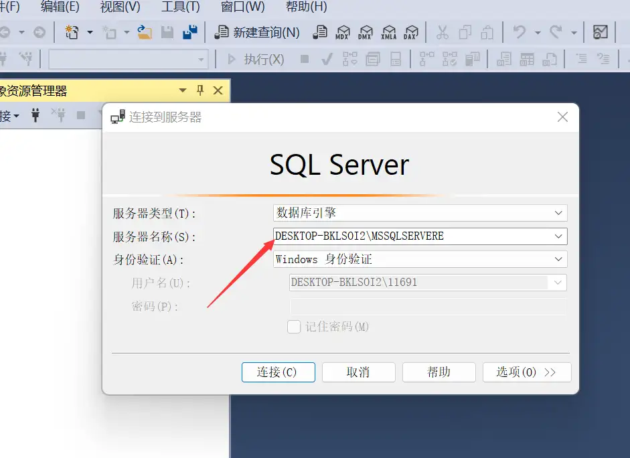Expand the new project dropdown arrow
630x458 pixels.
(x=90, y=32)
